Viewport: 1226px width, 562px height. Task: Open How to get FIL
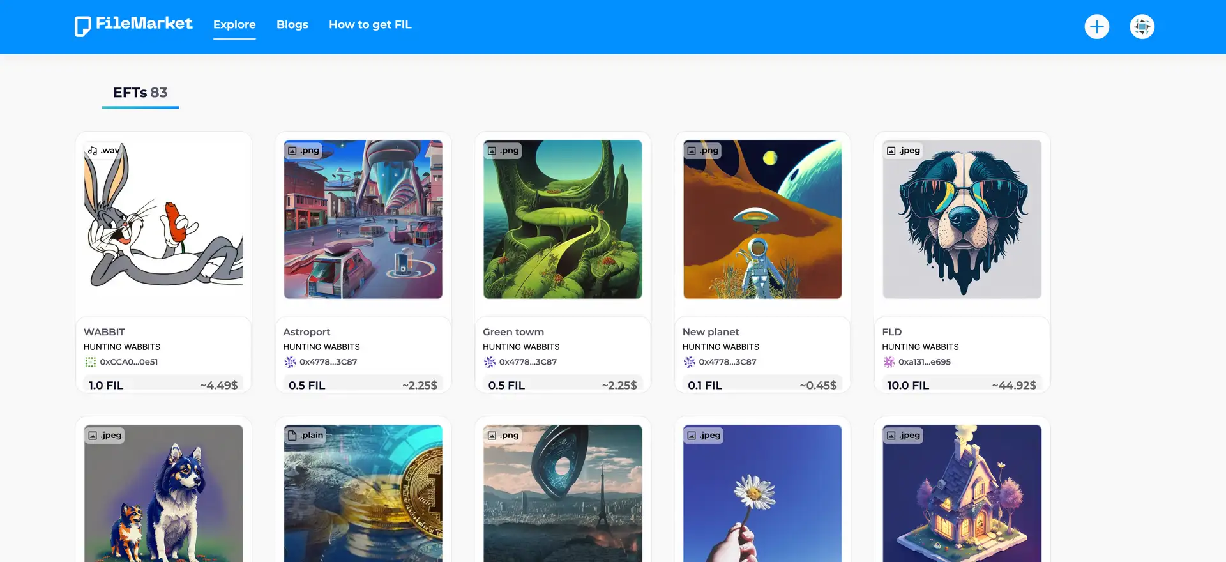pyautogui.click(x=370, y=25)
